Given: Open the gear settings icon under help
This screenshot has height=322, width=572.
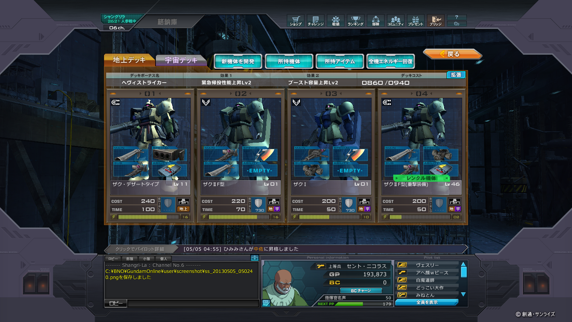Looking at the screenshot, I should 457,24.
